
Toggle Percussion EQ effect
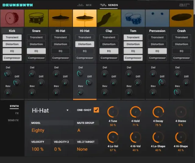157,51
